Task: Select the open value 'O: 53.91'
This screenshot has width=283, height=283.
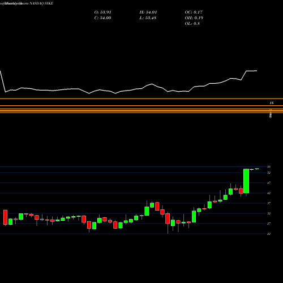Action: click(x=103, y=12)
